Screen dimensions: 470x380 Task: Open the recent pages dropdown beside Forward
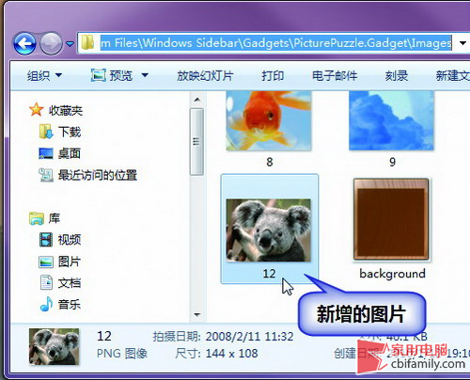[70, 43]
